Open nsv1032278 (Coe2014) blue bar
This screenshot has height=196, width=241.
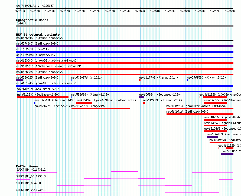tap(125, 52)
